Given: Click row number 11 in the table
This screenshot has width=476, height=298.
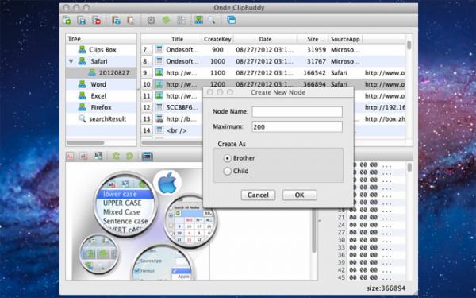Looking at the screenshot, I should tap(147, 96).
